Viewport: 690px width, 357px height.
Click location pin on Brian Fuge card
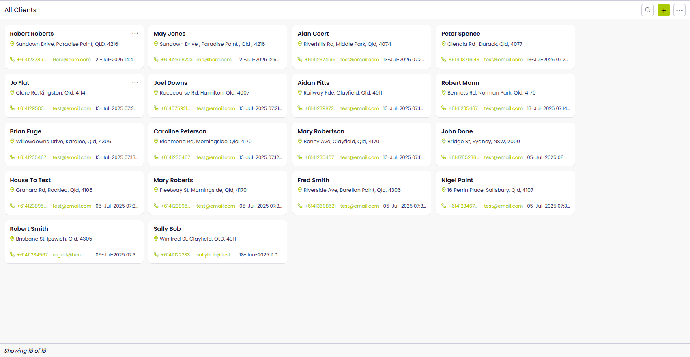(12, 141)
